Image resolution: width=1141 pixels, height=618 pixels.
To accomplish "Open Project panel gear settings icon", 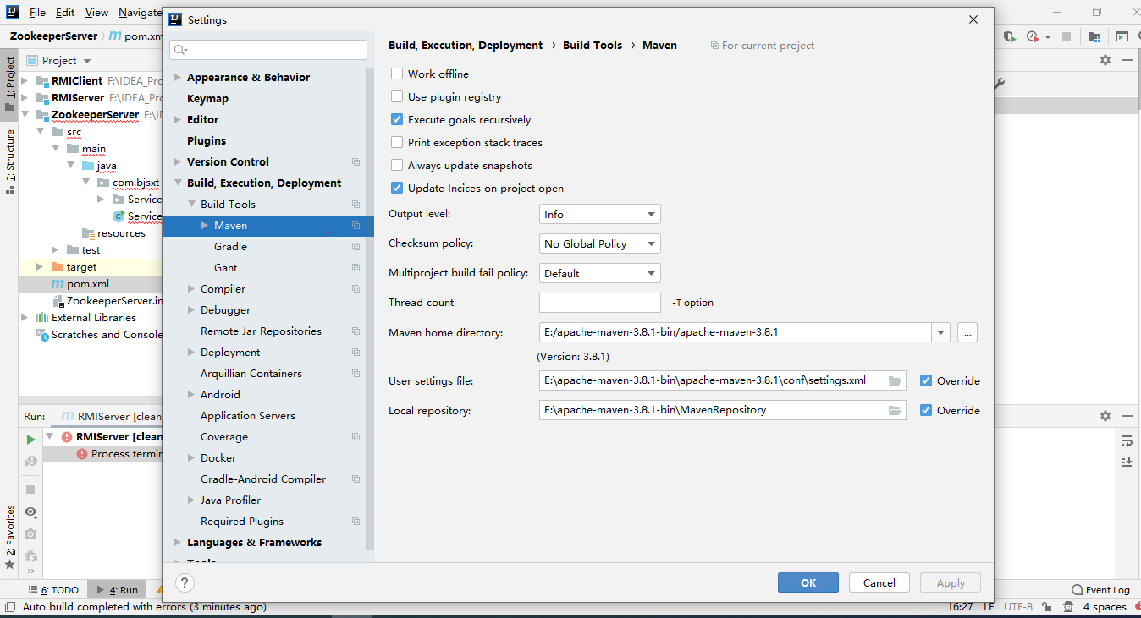I will (x=1105, y=60).
